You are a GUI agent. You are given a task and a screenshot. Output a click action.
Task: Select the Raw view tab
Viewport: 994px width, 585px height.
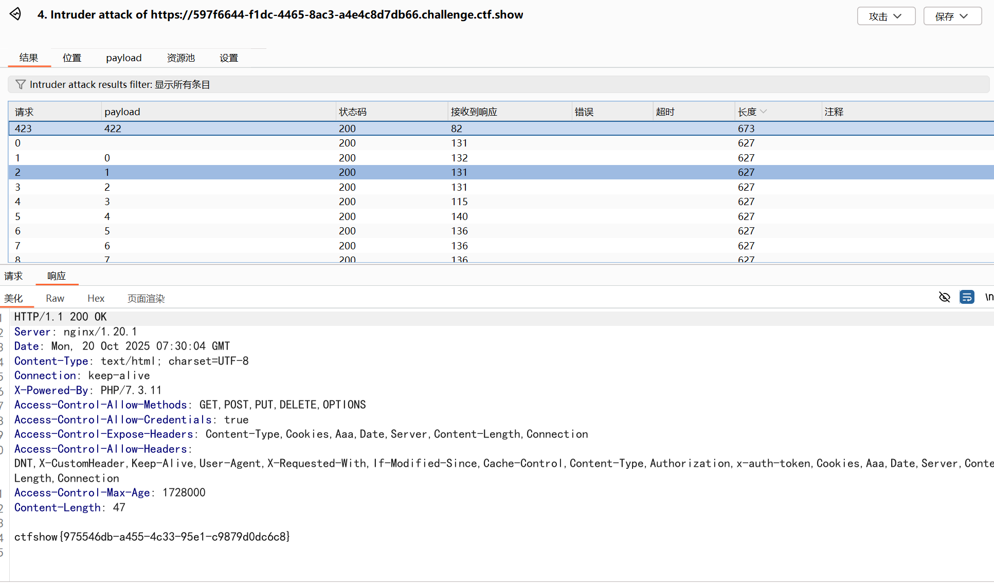point(55,299)
